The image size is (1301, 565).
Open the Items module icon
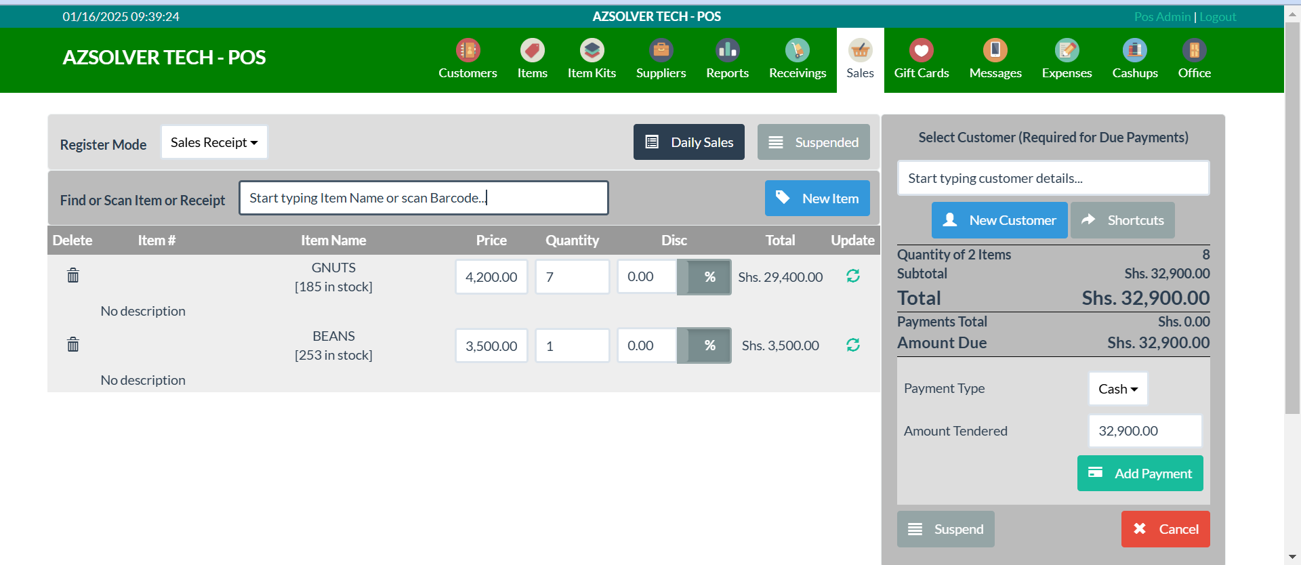coord(532,50)
